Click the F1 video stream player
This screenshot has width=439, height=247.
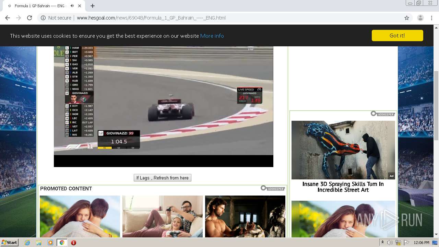pyautogui.click(x=164, y=107)
